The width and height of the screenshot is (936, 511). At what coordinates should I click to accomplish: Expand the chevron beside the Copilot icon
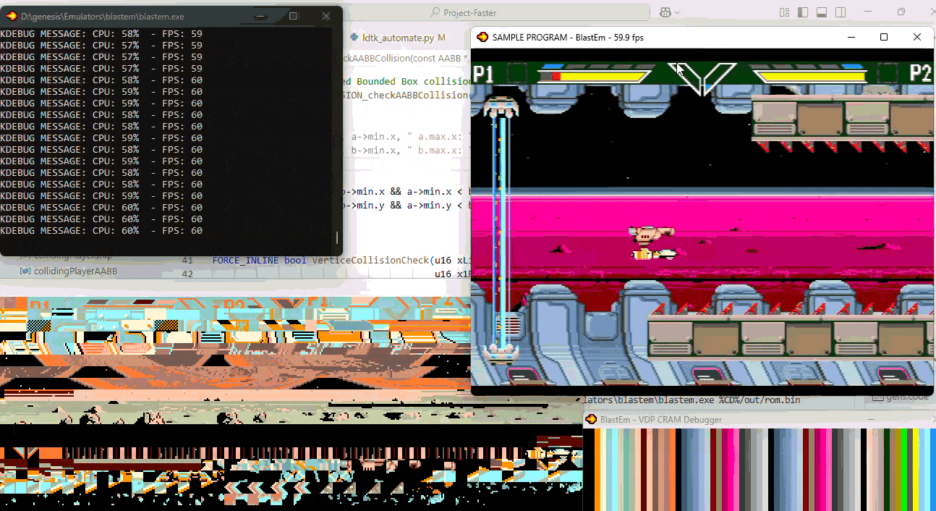coord(677,12)
